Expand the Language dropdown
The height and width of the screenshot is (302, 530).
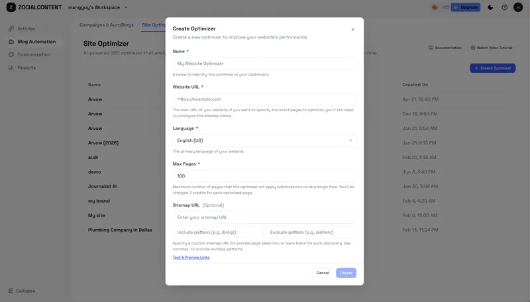pyautogui.click(x=264, y=140)
